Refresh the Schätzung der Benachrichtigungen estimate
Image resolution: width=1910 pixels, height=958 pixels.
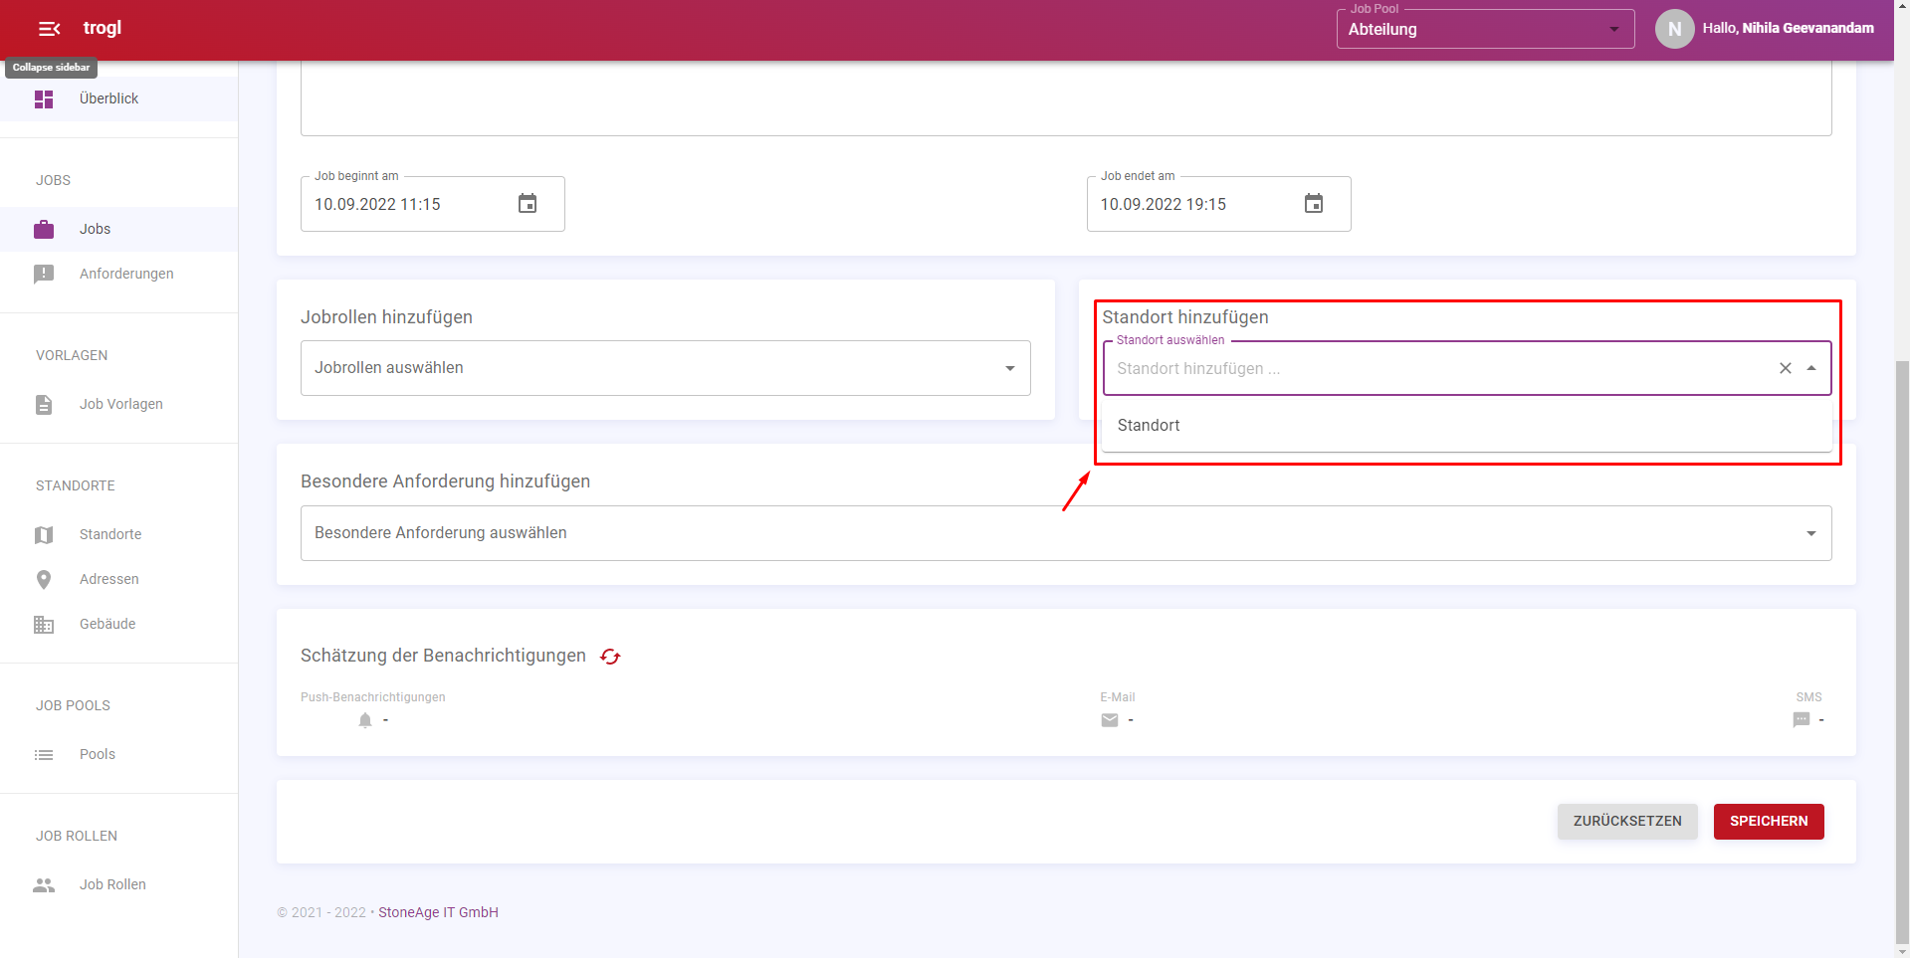[610, 657]
